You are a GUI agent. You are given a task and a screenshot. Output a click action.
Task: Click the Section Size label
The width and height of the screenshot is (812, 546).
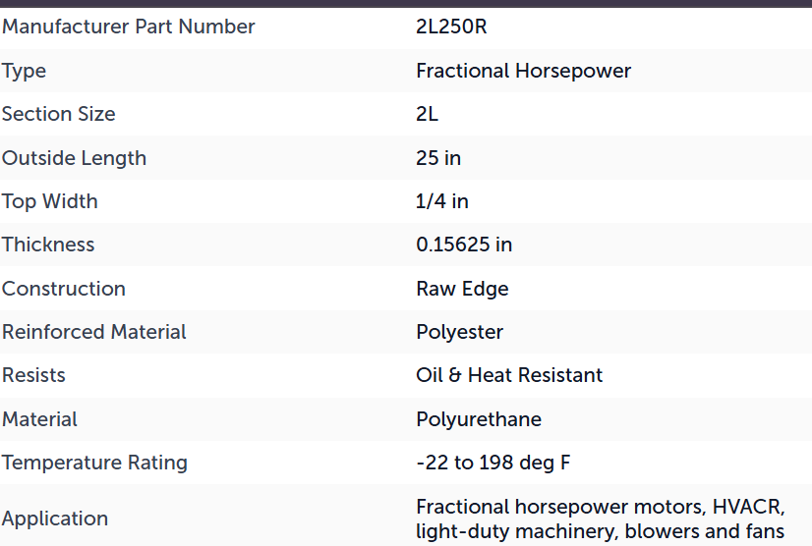(x=59, y=114)
